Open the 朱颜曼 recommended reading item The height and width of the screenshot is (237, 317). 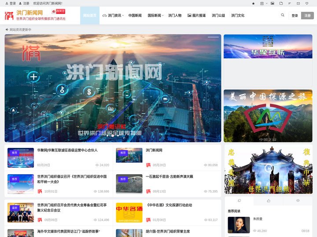(258, 219)
